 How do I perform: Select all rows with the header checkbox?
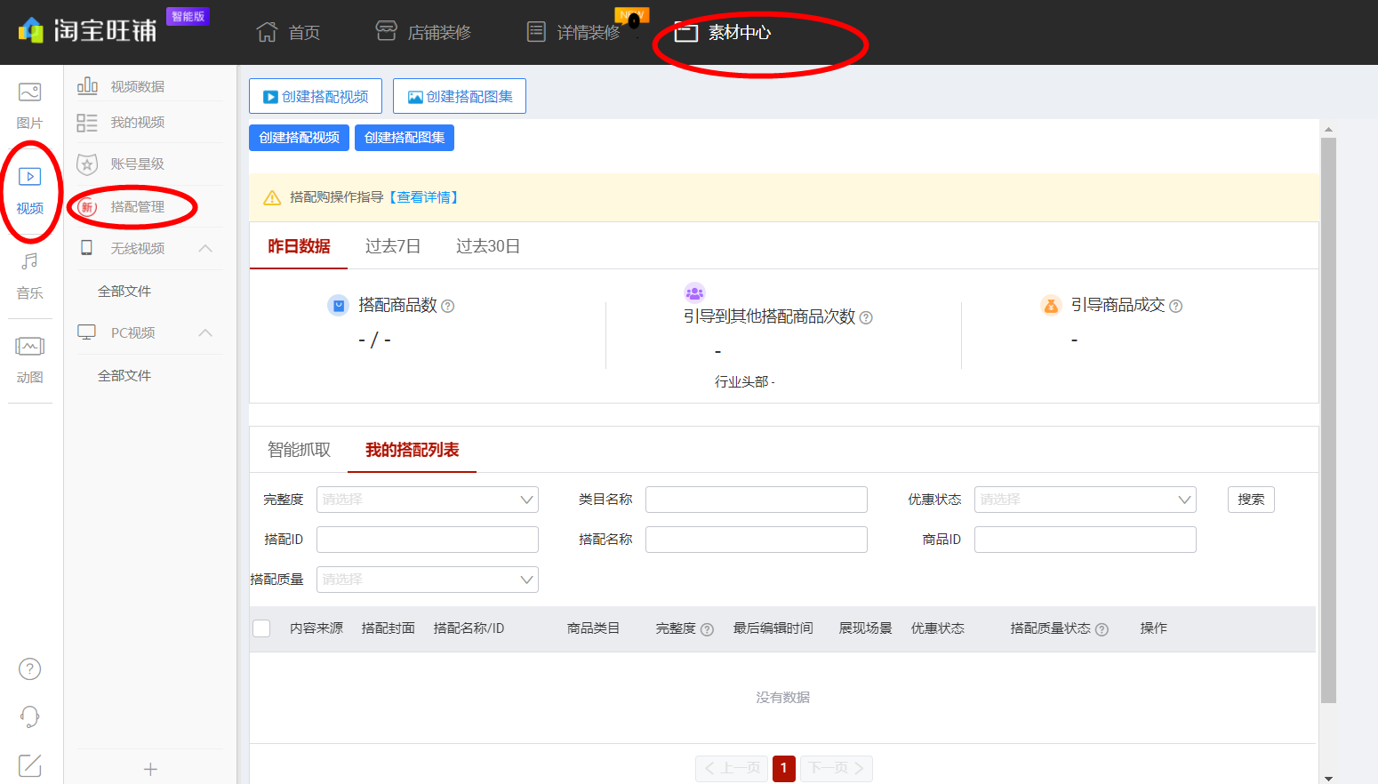coord(261,628)
